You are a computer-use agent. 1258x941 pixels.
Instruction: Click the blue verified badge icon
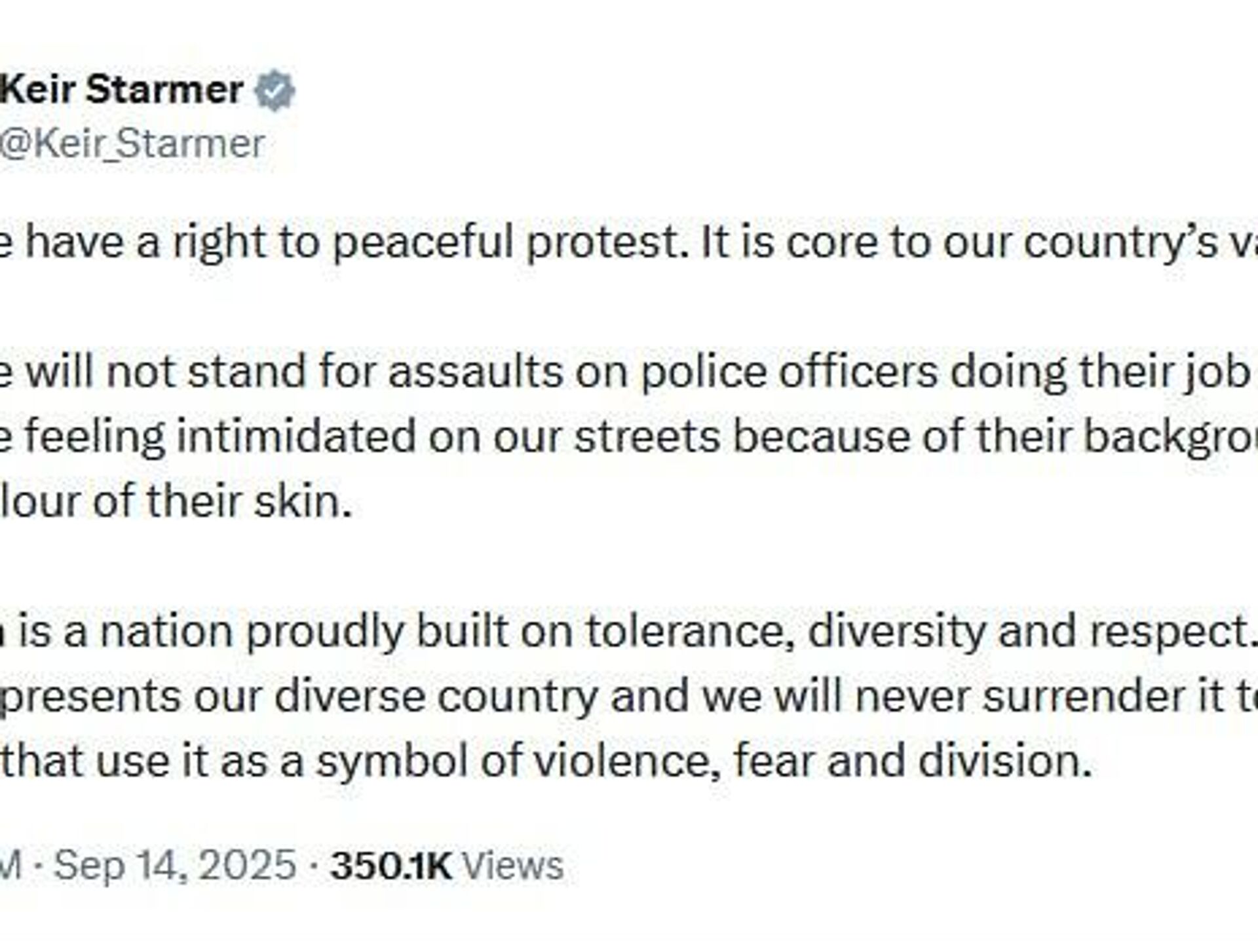(275, 90)
